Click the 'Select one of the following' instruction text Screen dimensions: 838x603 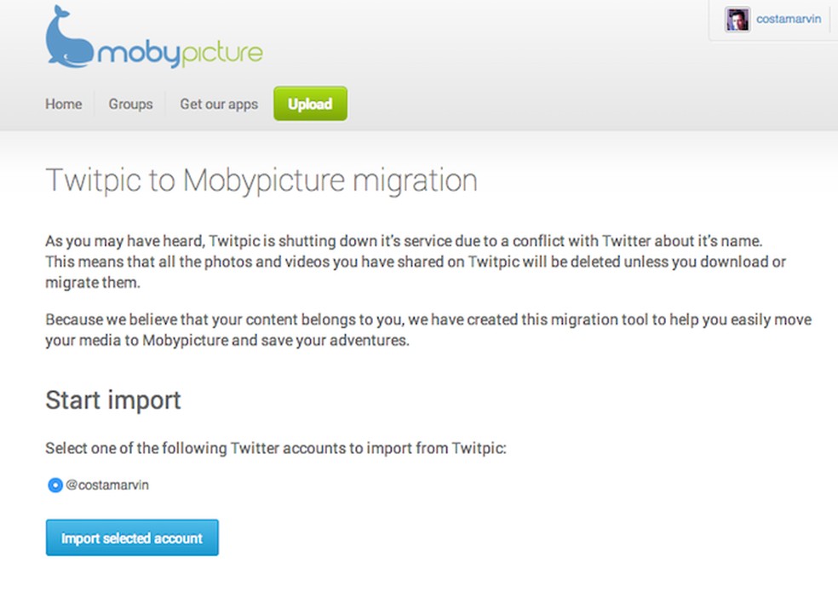(276, 448)
